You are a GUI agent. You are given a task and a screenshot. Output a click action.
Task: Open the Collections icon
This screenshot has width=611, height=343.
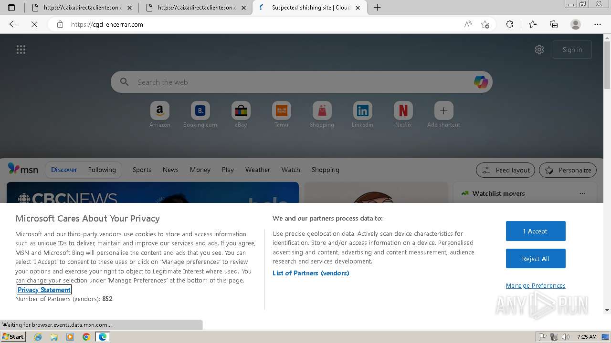[x=554, y=24]
